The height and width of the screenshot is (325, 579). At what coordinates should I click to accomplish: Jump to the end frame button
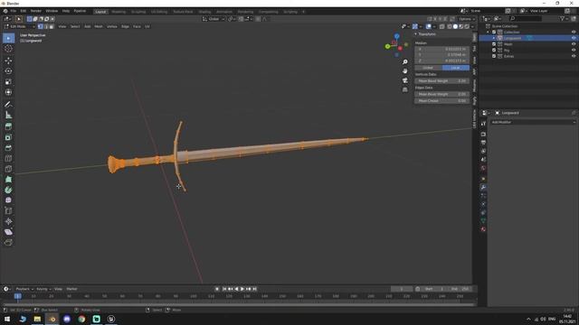[254, 289]
